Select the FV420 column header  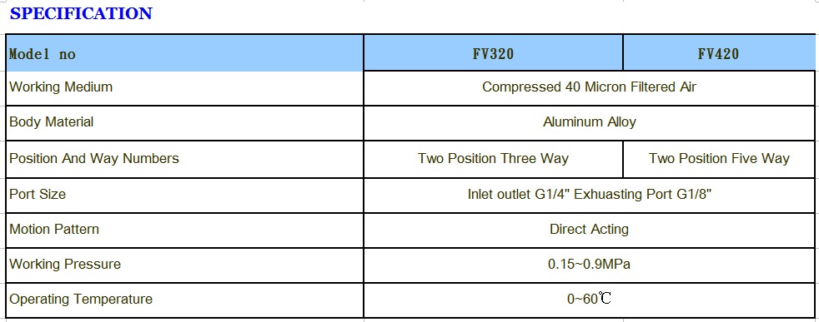pos(718,53)
